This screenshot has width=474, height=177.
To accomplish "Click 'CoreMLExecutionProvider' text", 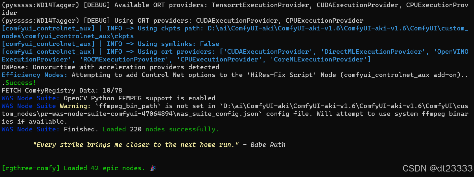I will (x=319, y=60).
